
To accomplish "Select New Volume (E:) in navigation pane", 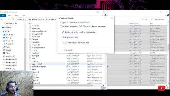I will 10,62.
